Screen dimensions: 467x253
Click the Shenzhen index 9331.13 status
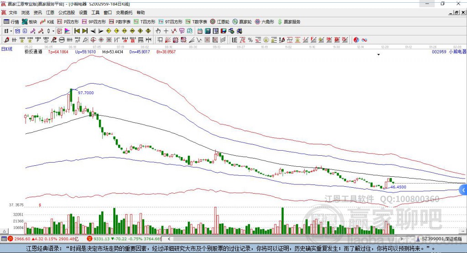pyautogui.click(x=124, y=239)
